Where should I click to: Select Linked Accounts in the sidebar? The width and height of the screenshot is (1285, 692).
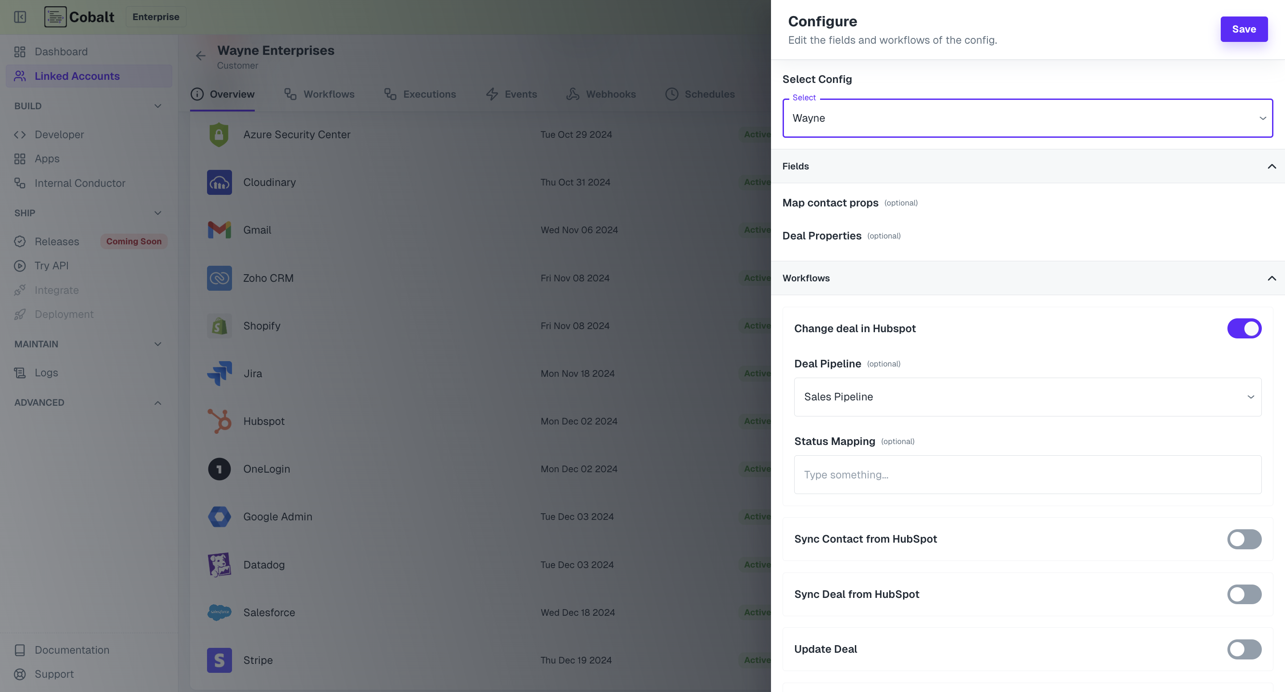coord(77,76)
